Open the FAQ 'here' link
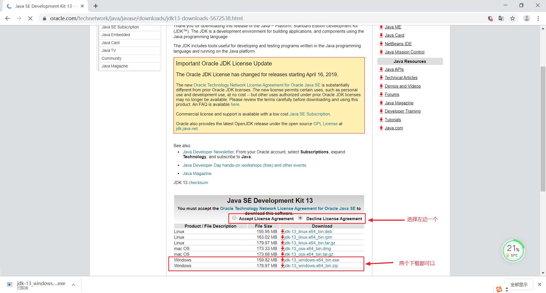Viewport: 546px width, 293px height. click(x=235, y=104)
